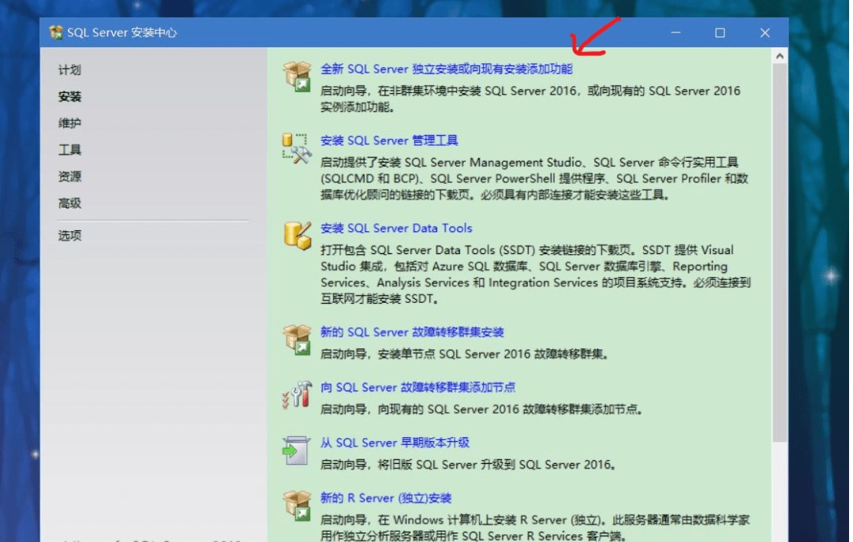Select 资源 in the left navigation

coord(69,176)
